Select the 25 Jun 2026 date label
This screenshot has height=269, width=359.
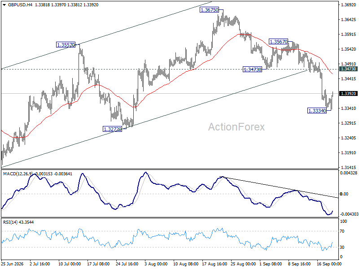point(13,264)
